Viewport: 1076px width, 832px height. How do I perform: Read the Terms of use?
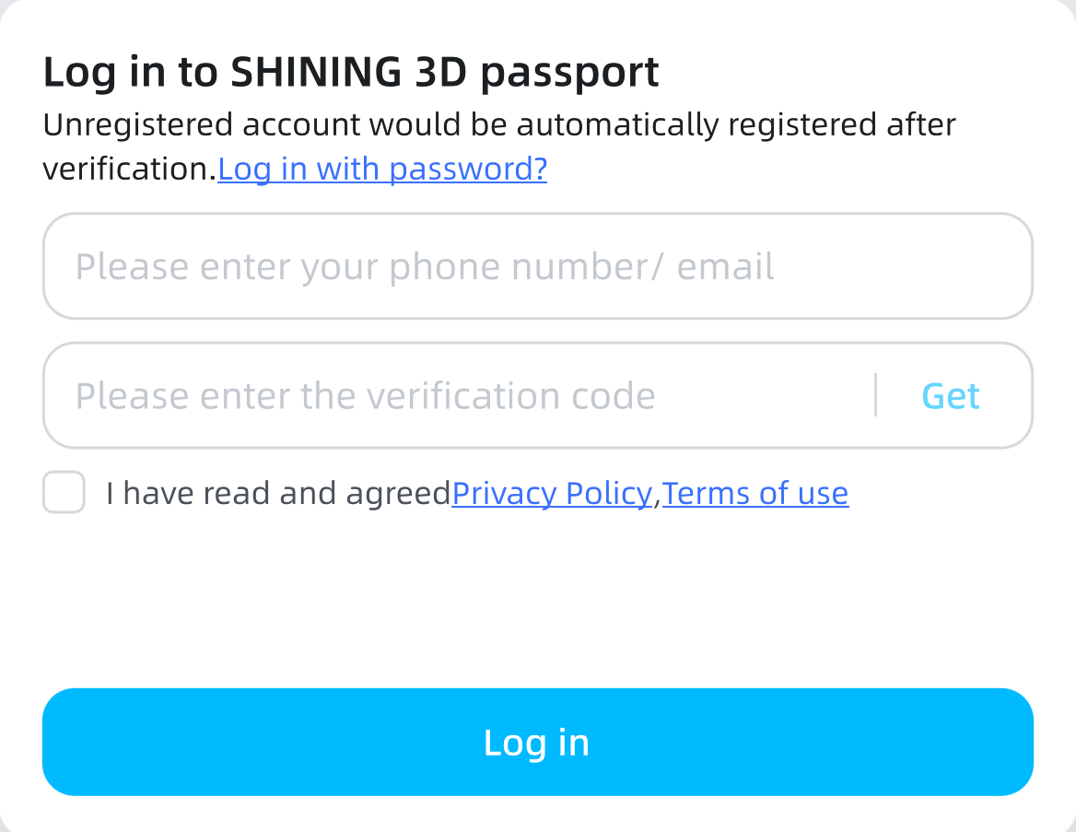click(755, 494)
